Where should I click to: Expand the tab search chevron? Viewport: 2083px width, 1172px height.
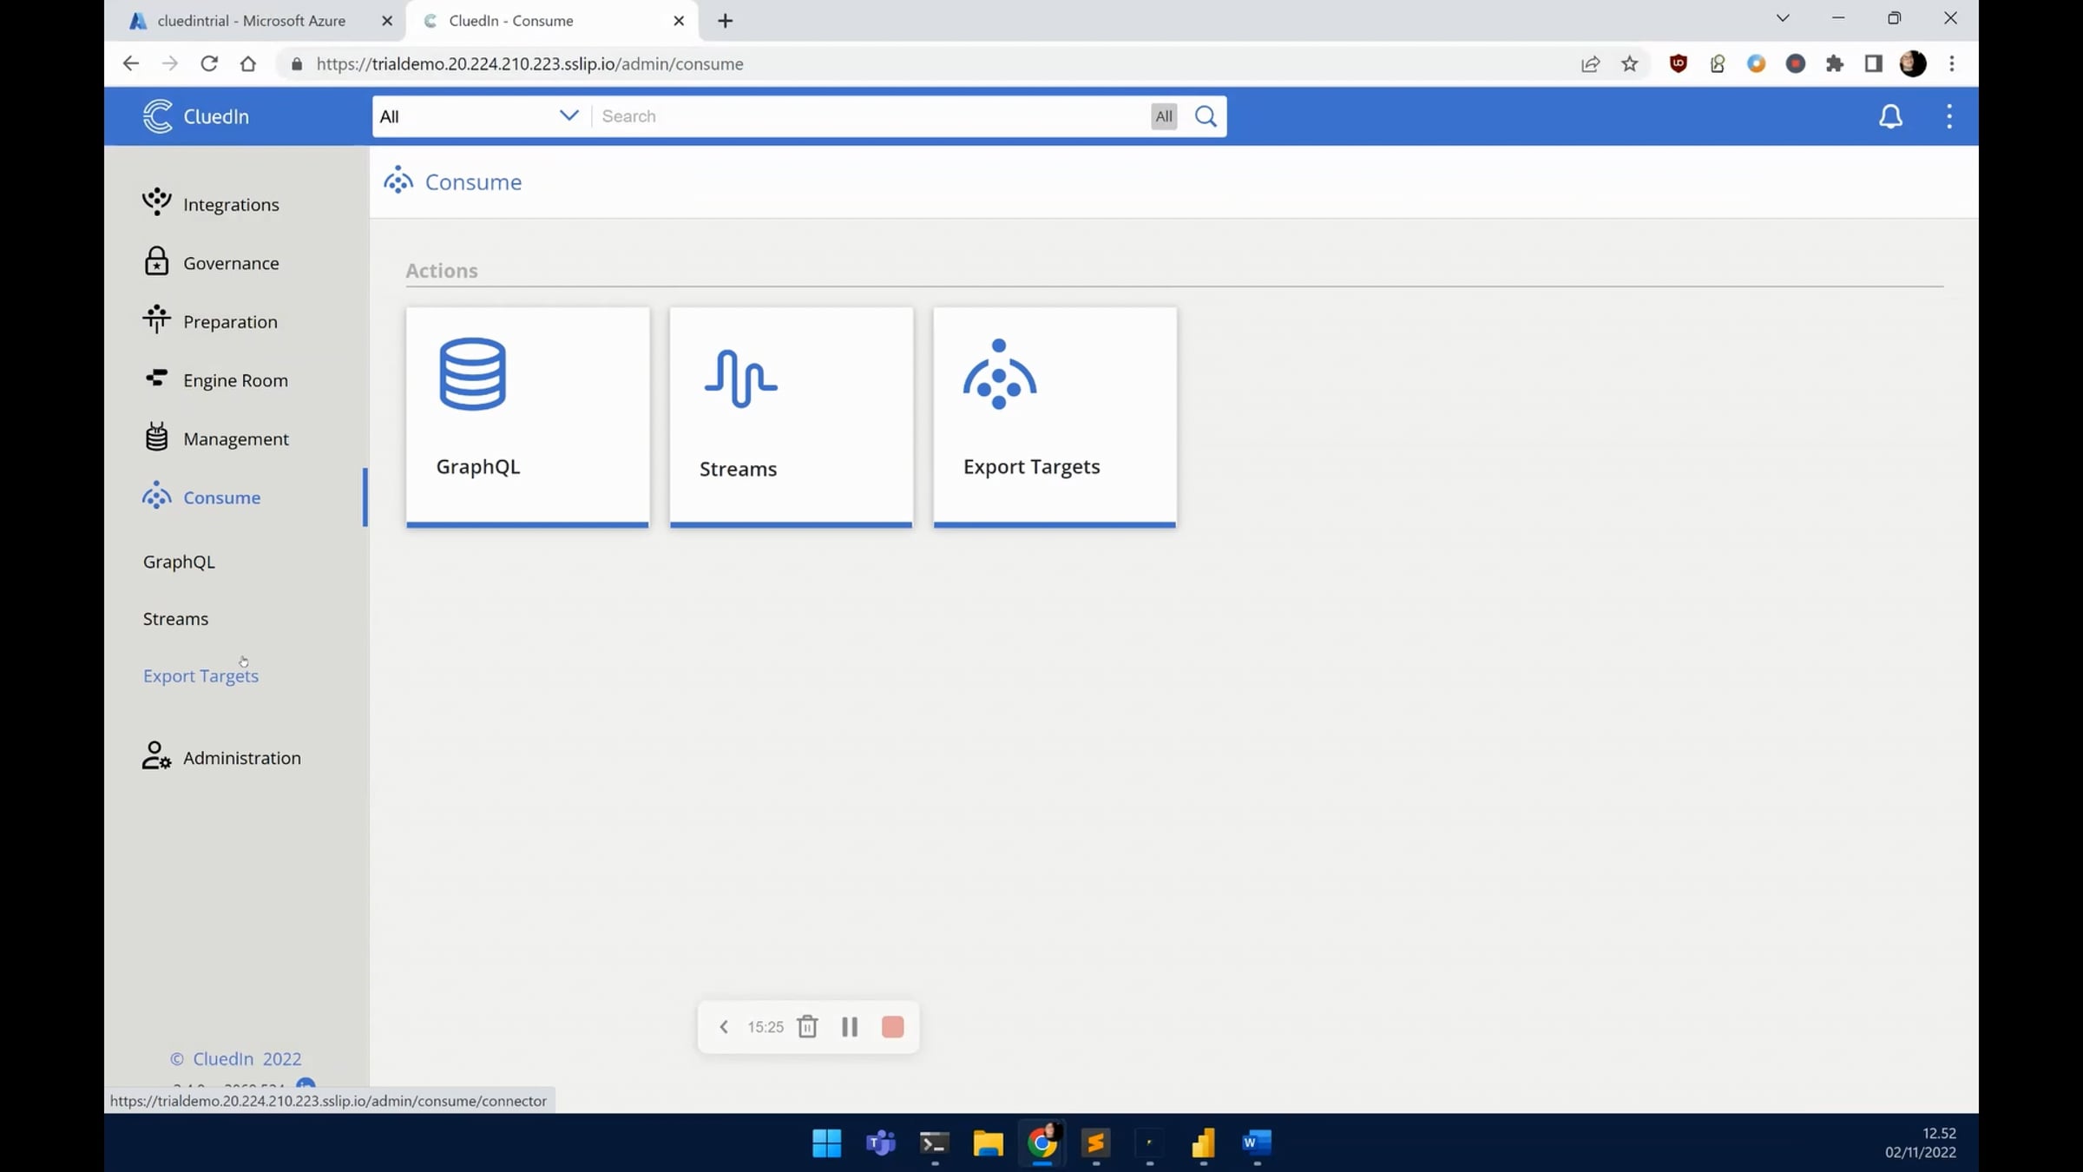[1783, 18]
